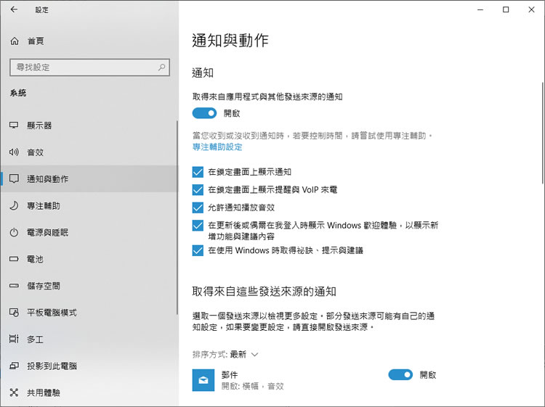
Task: Open the 專注輔助設定 link
Action: (x=217, y=147)
